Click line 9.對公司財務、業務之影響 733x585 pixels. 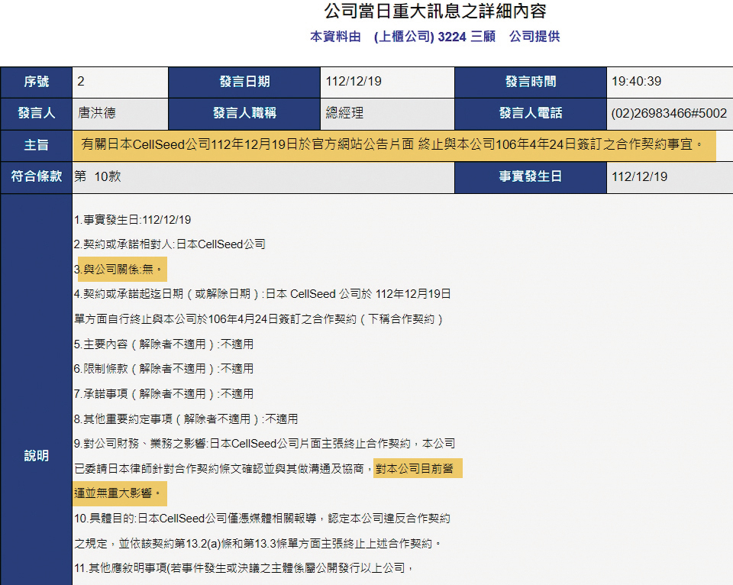pyautogui.click(x=265, y=443)
